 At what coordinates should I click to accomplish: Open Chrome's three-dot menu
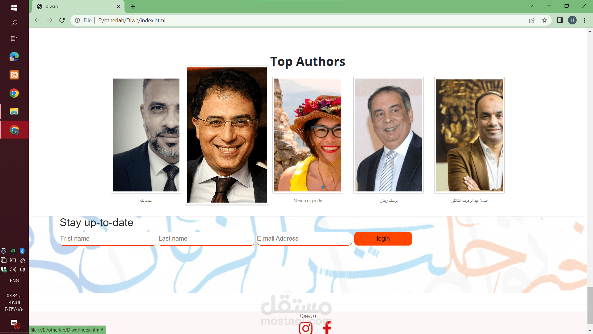coord(585,20)
